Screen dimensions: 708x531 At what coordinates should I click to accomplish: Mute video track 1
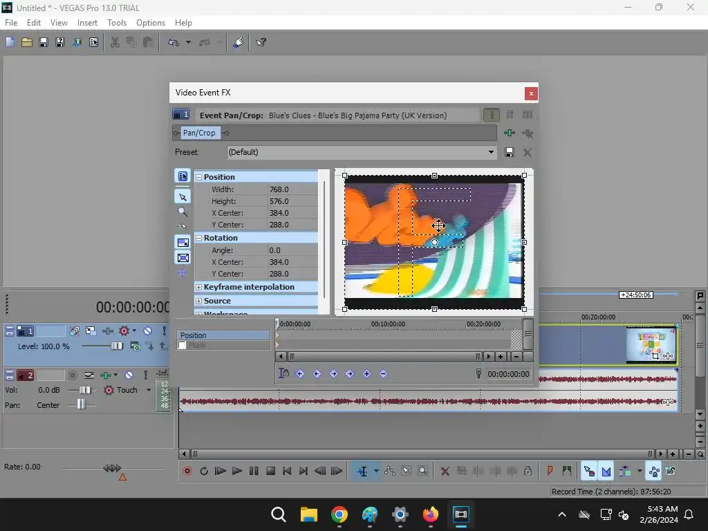point(148,331)
